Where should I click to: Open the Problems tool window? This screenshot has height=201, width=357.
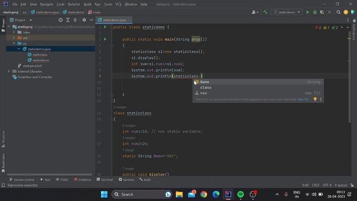click(83, 180)
